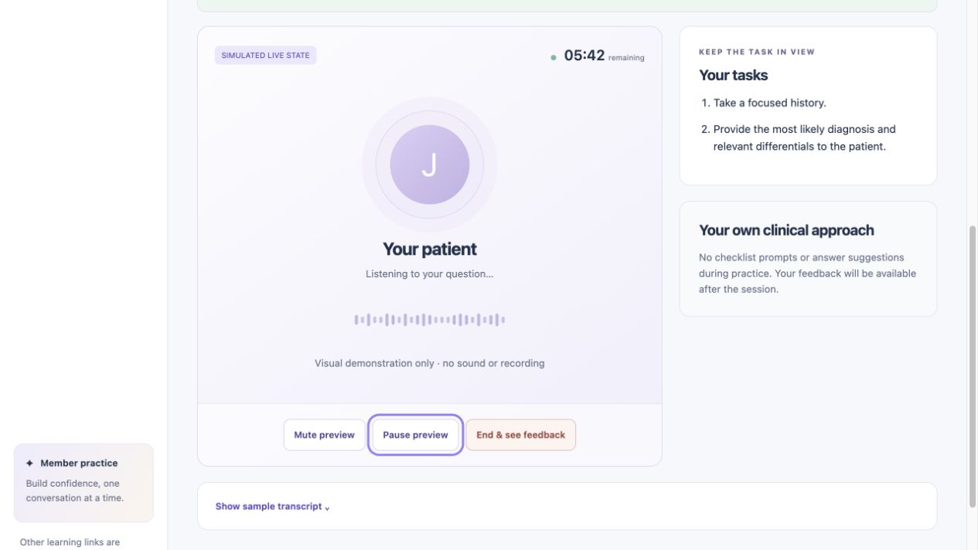End session and see feedback
Screen dimensions: 978x550
point(520,435)
